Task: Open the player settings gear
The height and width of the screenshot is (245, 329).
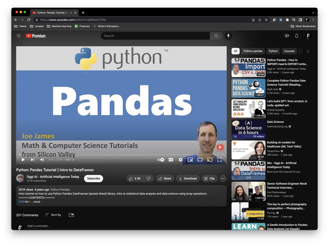Action: pos(180,160)
